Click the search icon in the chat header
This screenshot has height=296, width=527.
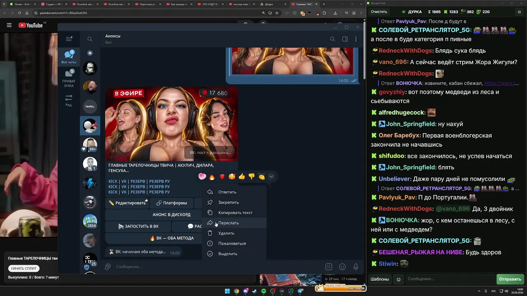point(332,39)
